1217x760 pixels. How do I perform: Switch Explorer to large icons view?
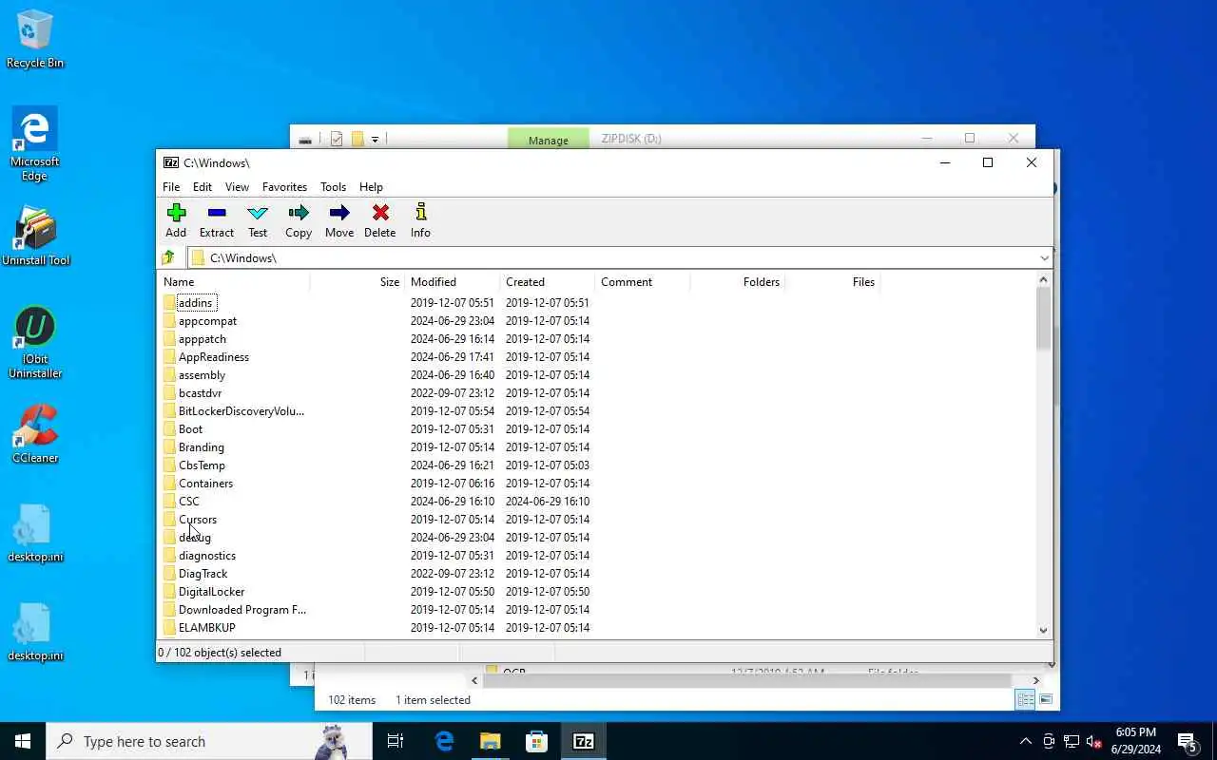[1046, 699]
